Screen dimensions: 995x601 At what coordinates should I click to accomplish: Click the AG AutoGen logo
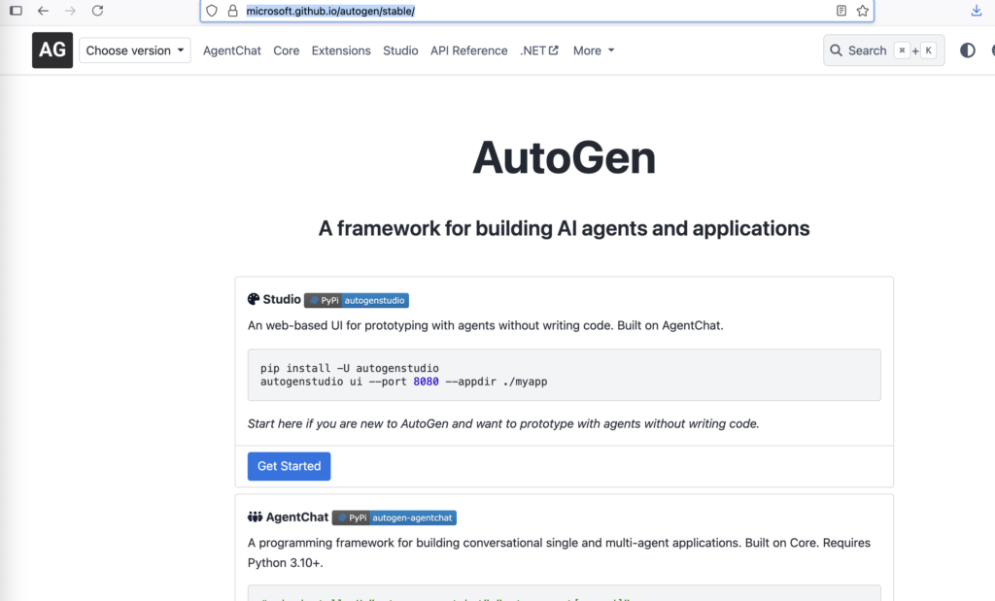point(52,50)
